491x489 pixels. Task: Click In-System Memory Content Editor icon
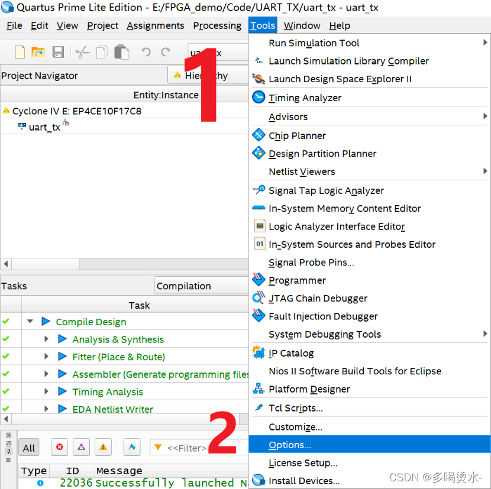[259, 208]
